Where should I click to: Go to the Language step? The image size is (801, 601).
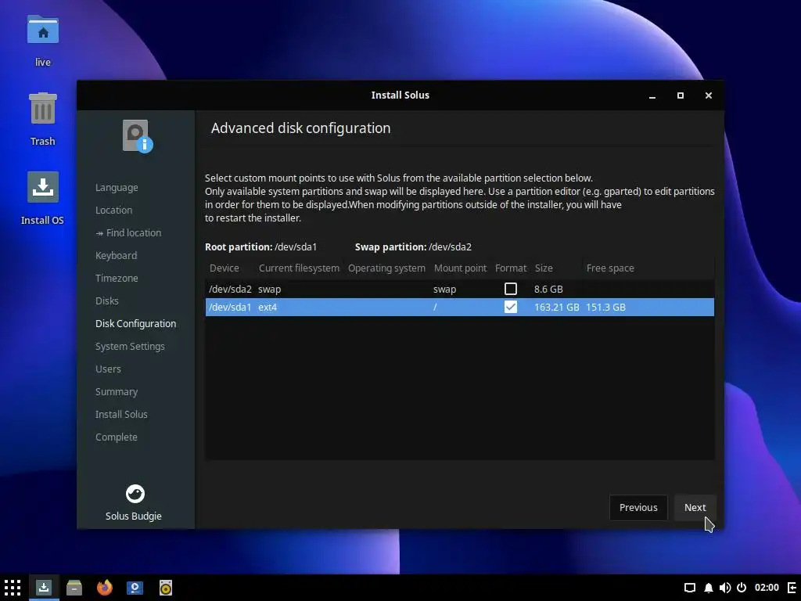coord(117,188)
